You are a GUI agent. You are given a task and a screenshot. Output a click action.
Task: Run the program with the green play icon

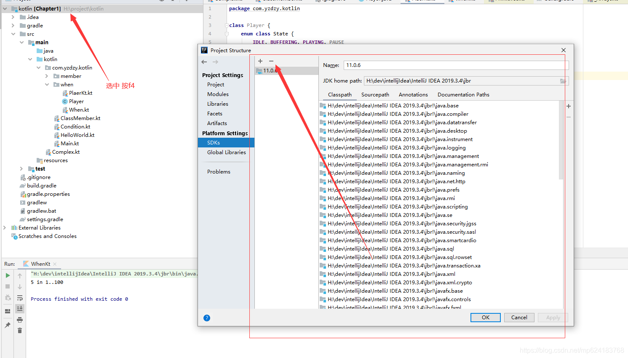8,275
